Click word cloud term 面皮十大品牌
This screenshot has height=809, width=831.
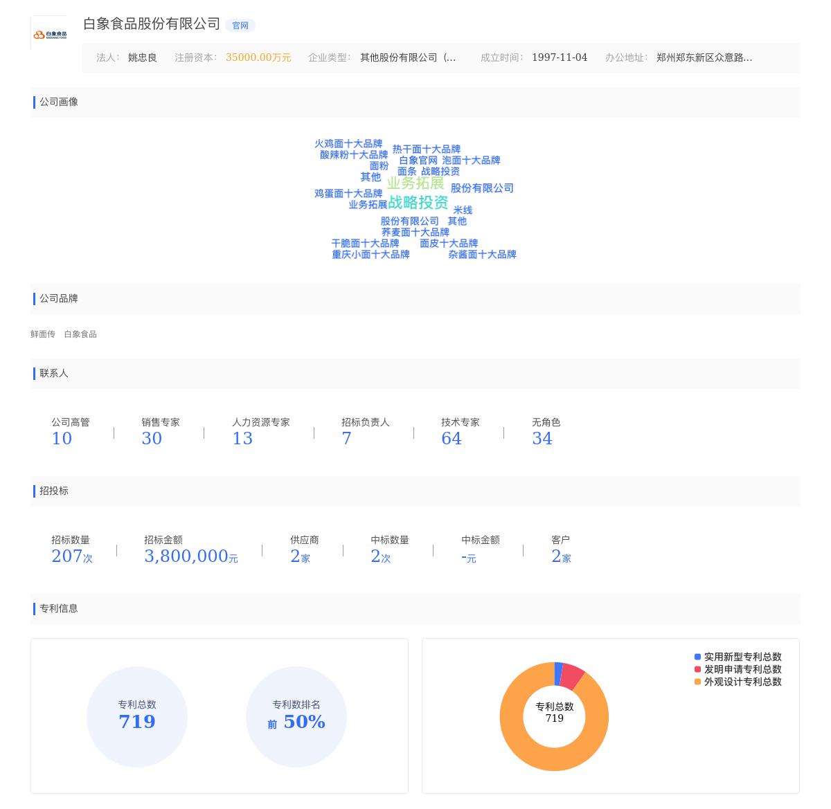pos(449,244)
